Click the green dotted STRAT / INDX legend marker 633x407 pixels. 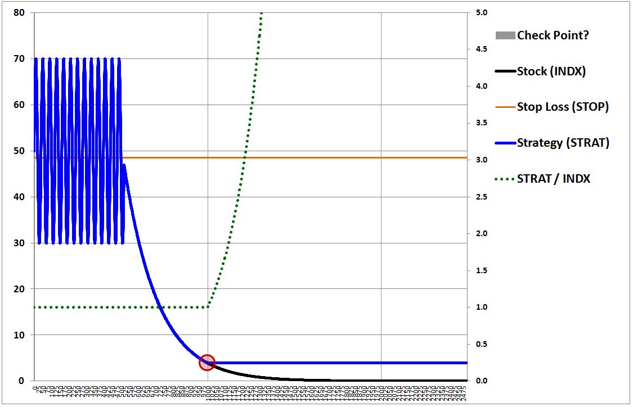[x=505, y=179]
